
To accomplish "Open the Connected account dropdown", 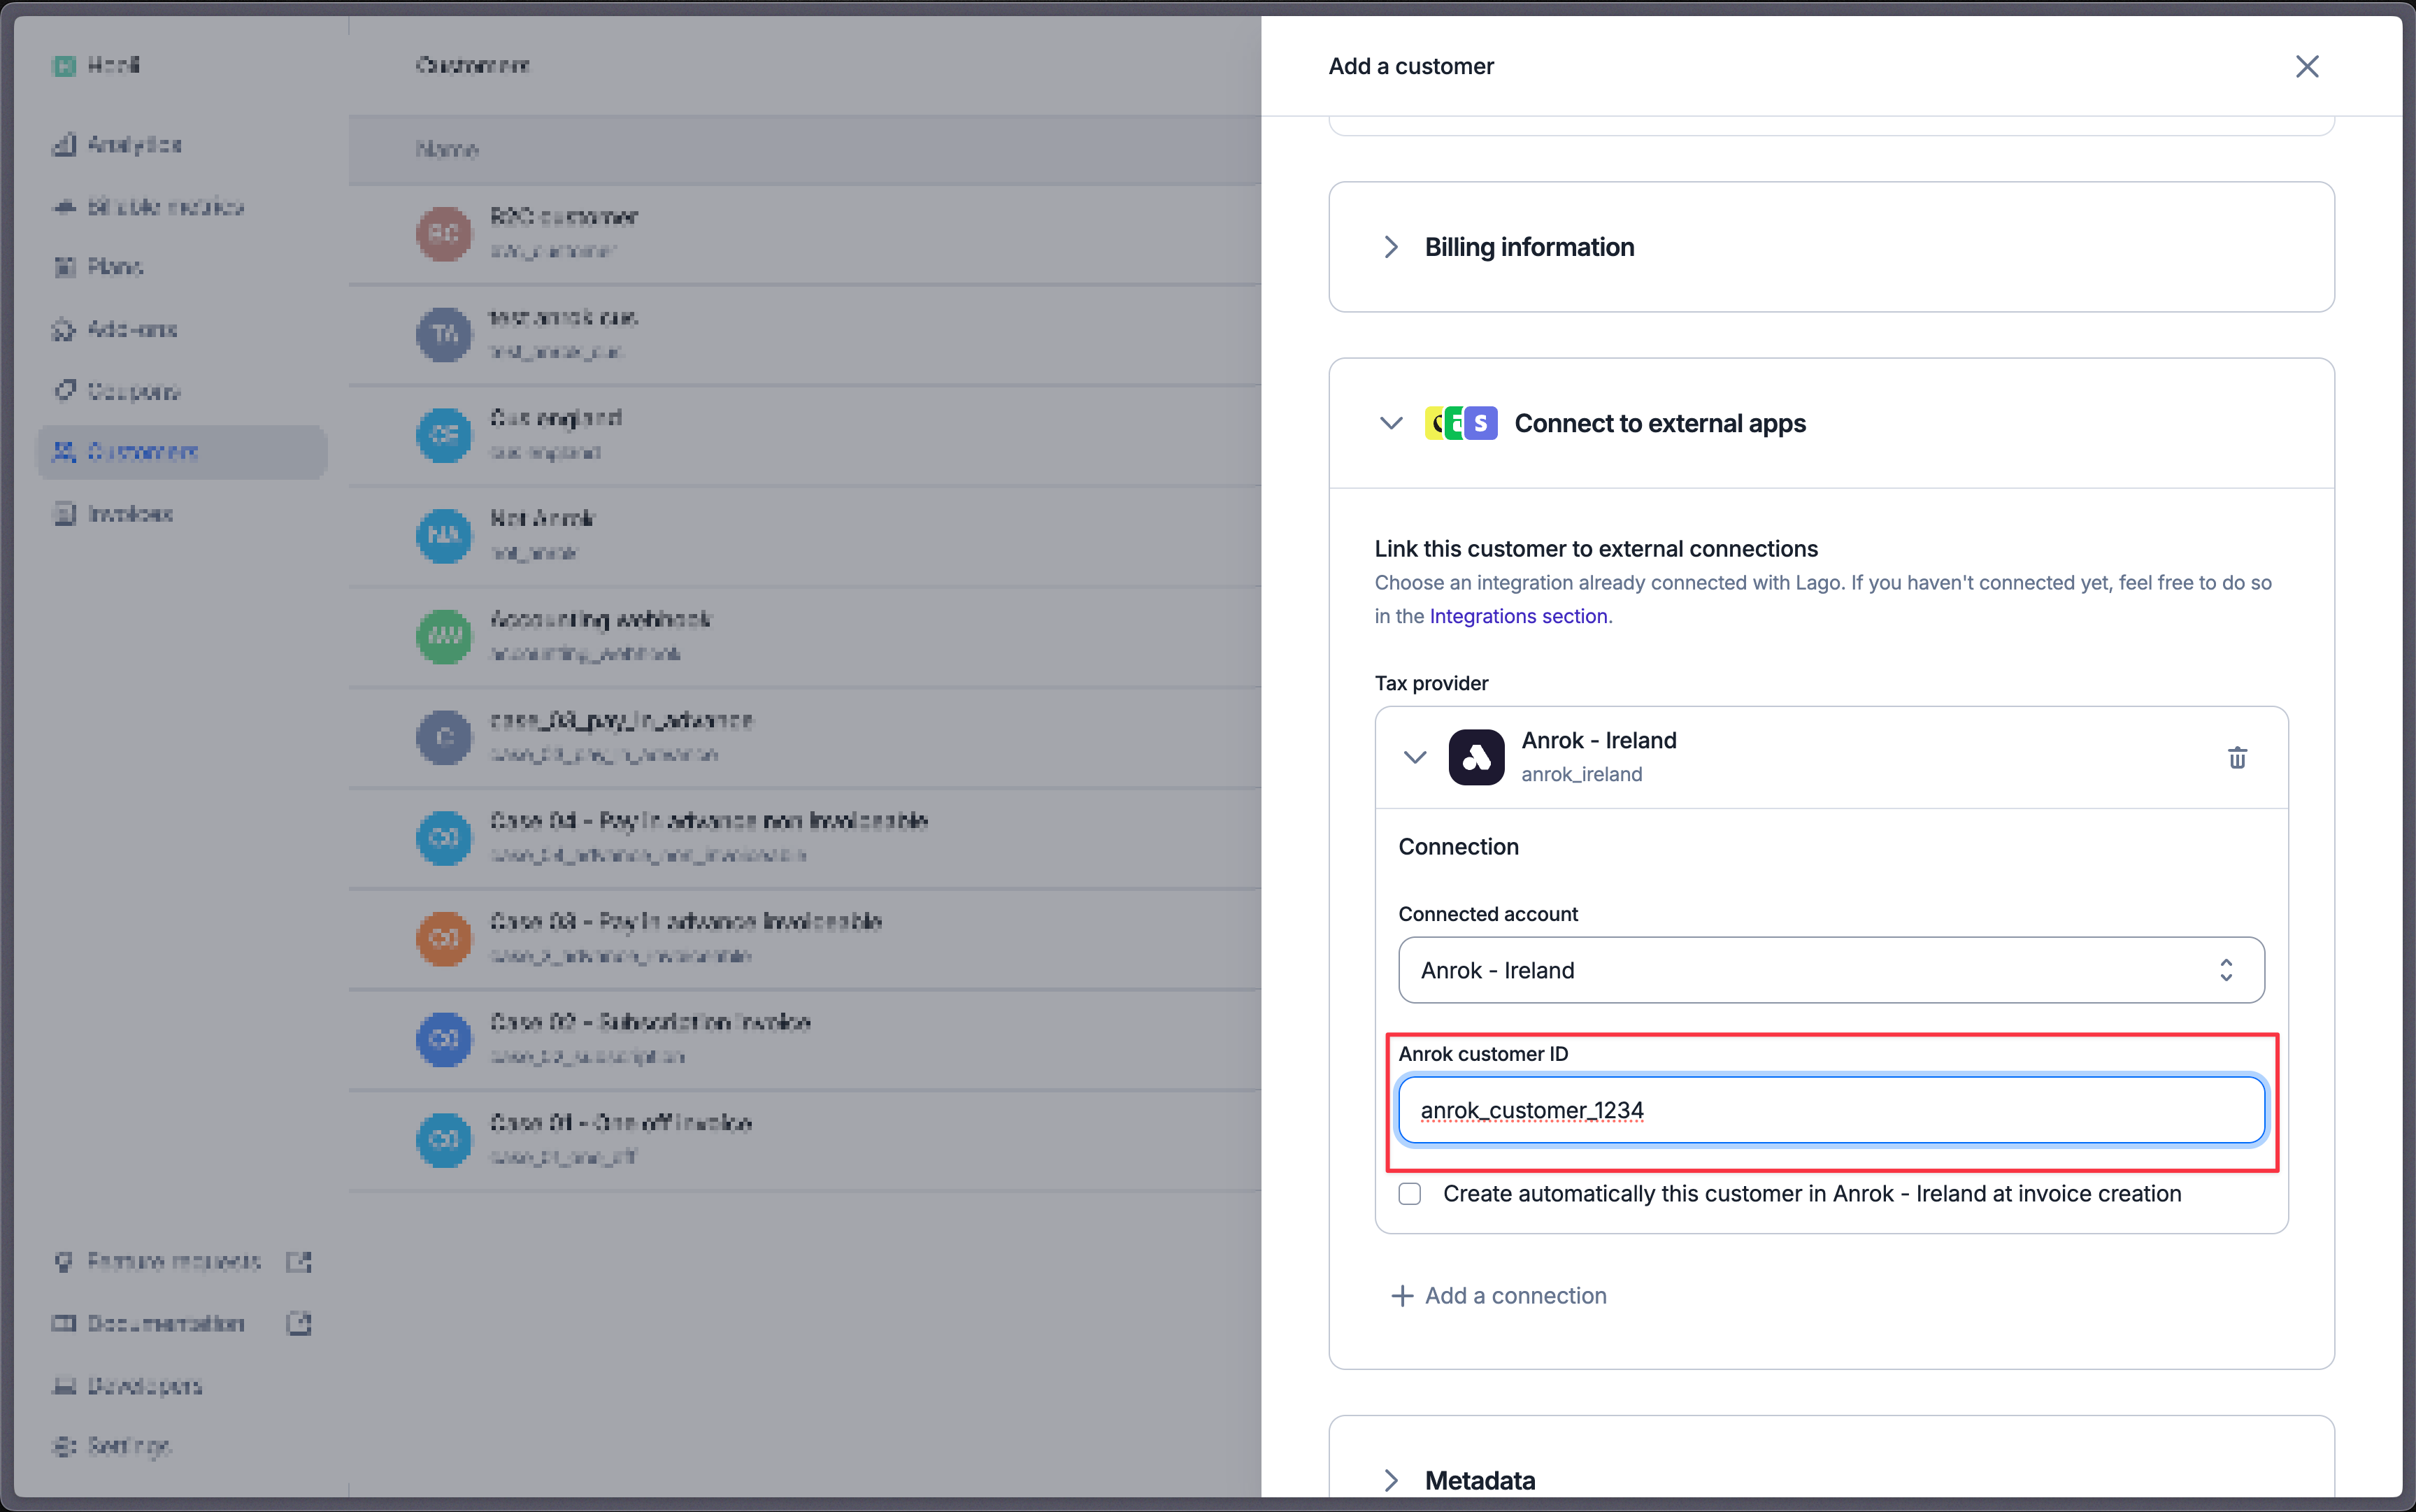I will click(1830, 970).
